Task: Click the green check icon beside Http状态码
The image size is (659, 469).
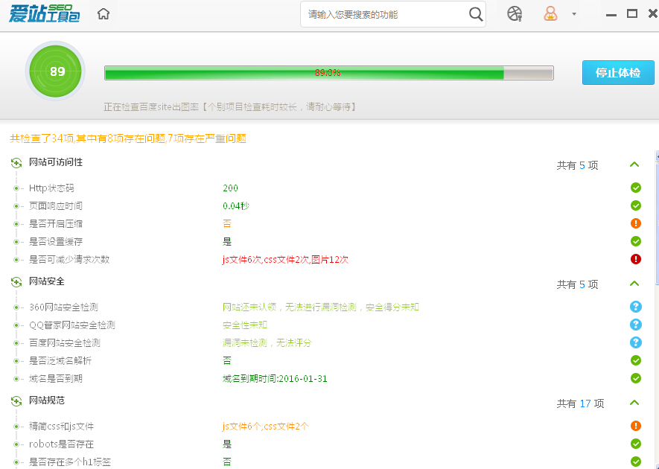Action: (x=635, y=188)
